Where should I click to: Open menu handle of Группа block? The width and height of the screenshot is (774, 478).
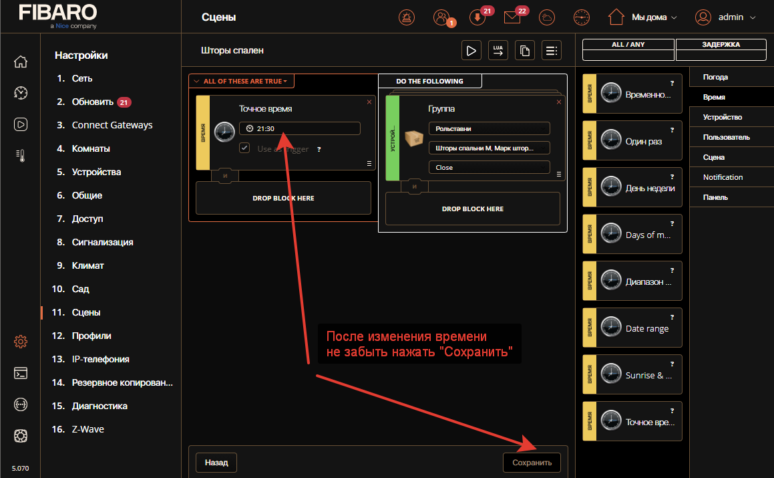[559, 174]
